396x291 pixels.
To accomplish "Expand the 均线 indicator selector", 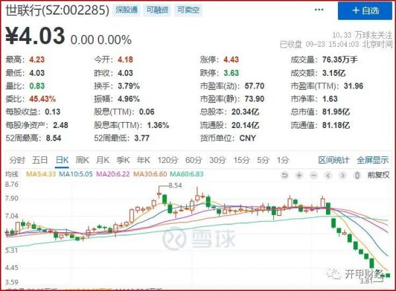I will [x=12, y=174].
